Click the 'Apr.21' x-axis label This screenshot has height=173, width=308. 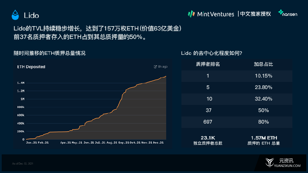66,143
